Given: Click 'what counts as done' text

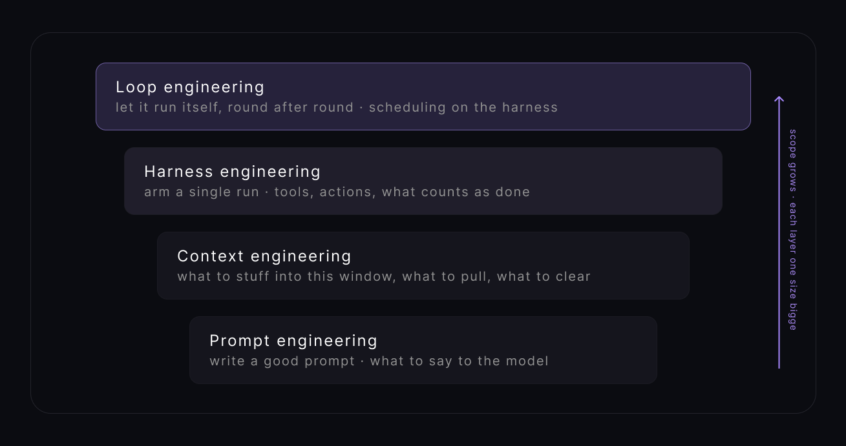Looking at the screenshot, I should tap(456, 192).
